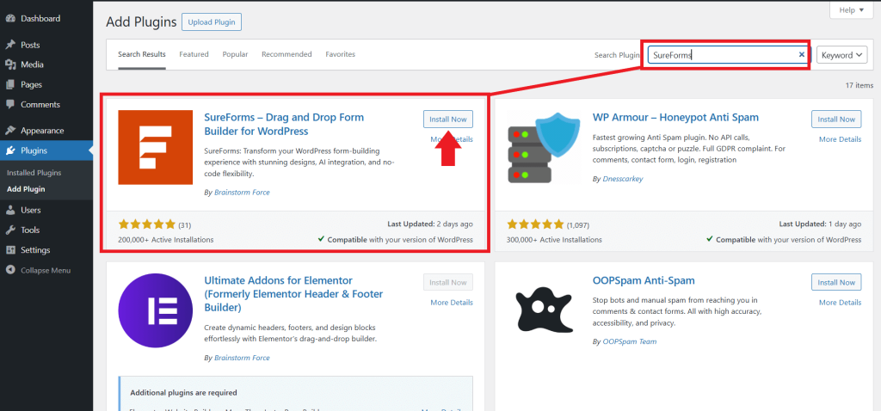Viewport: 881px width, 411px height.
Task: Click the Media library icon
Action: coord(10,64)
